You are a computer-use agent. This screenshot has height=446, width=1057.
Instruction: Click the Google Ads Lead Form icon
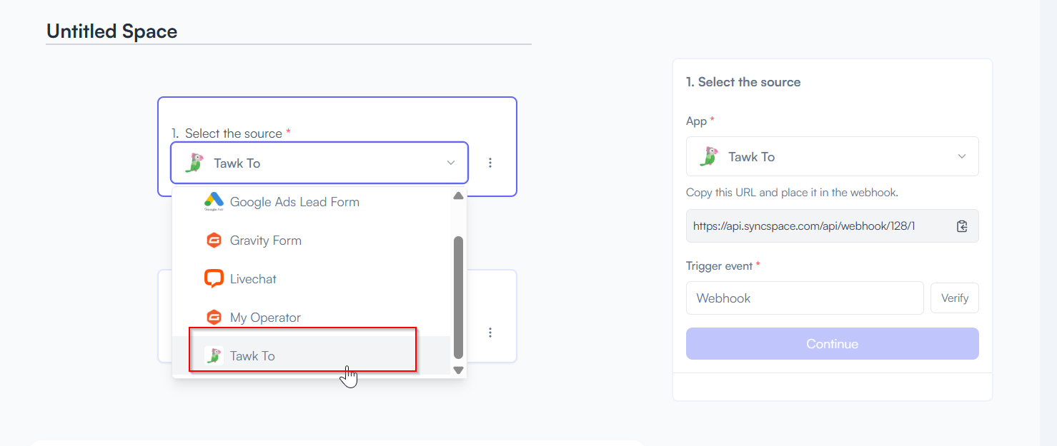click(214, 202)
